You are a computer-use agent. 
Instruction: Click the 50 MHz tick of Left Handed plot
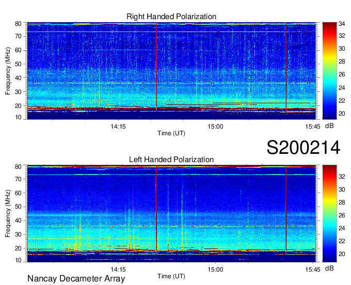point(18,207)
